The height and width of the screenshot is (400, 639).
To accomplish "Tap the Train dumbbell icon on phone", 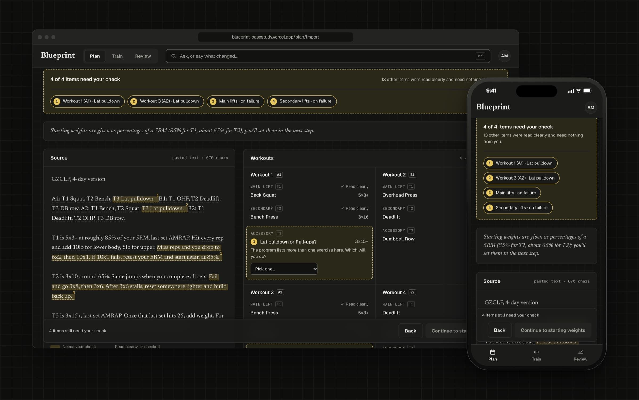I will (536, 352).
